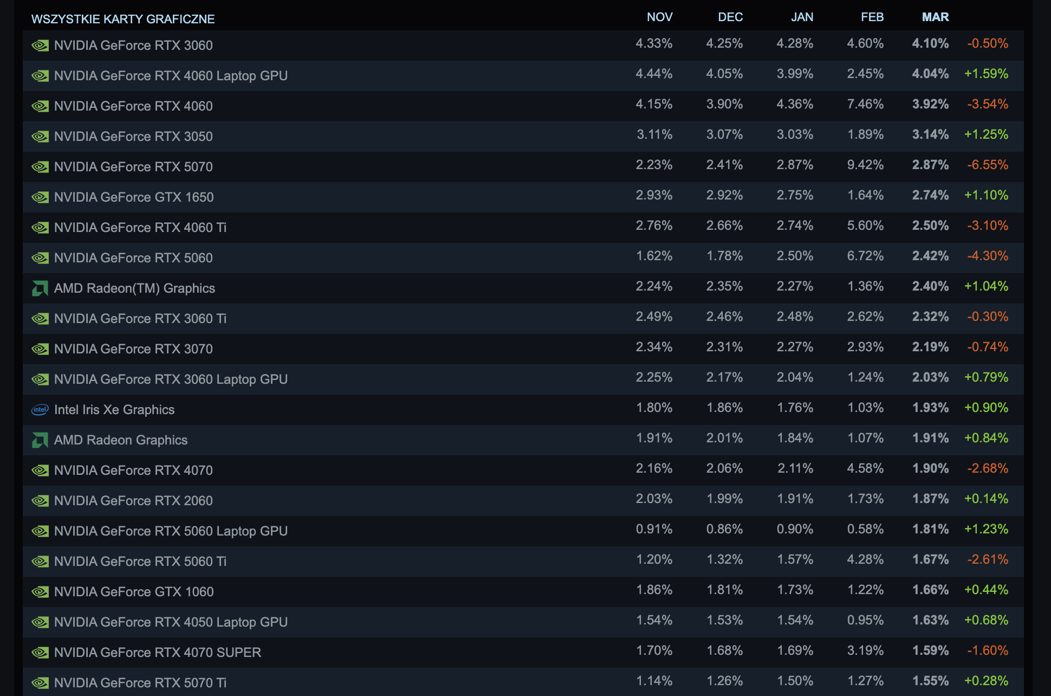The image size is (1051, 696).
Task: Click the NVIDIA logo beside RTX 4060 Laptop GPU
Action: pos(40,76)
